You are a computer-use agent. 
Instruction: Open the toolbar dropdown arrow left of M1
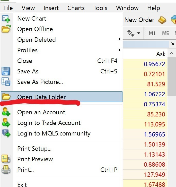click(x=139, y=33)
